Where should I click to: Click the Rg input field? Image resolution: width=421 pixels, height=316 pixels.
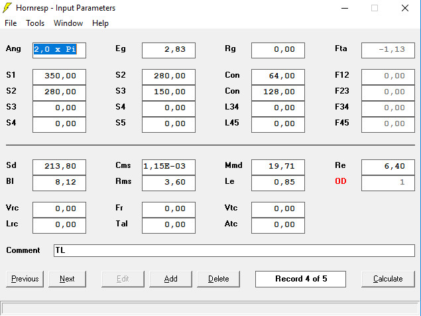[278, 50]
